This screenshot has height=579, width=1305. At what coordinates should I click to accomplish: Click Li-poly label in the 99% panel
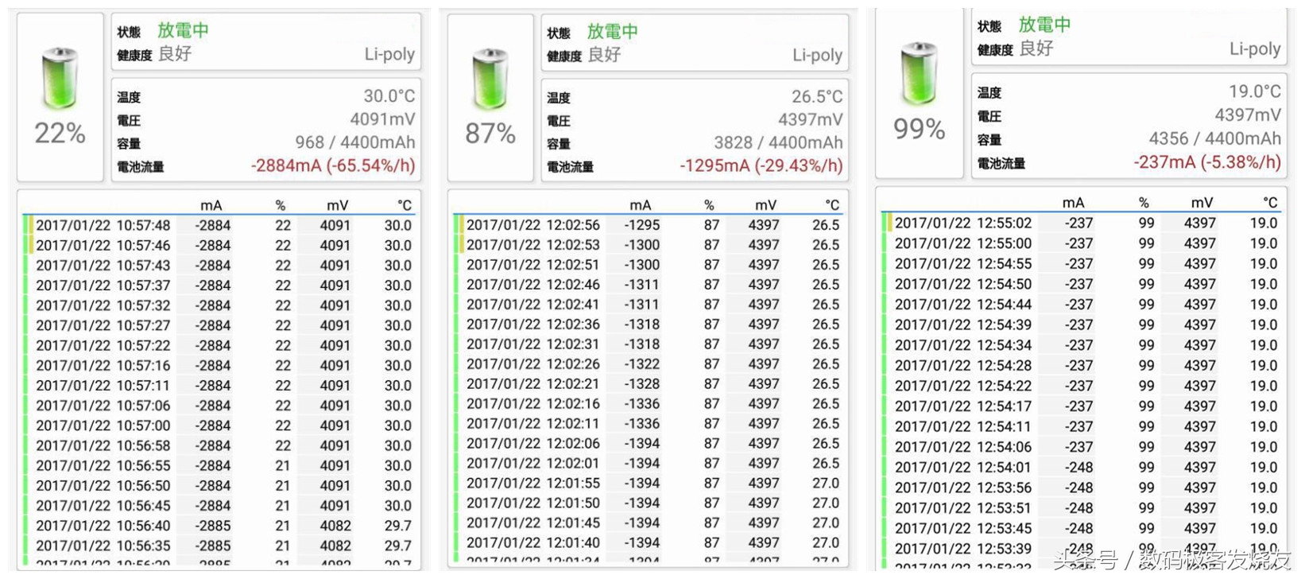point(1255,49)
